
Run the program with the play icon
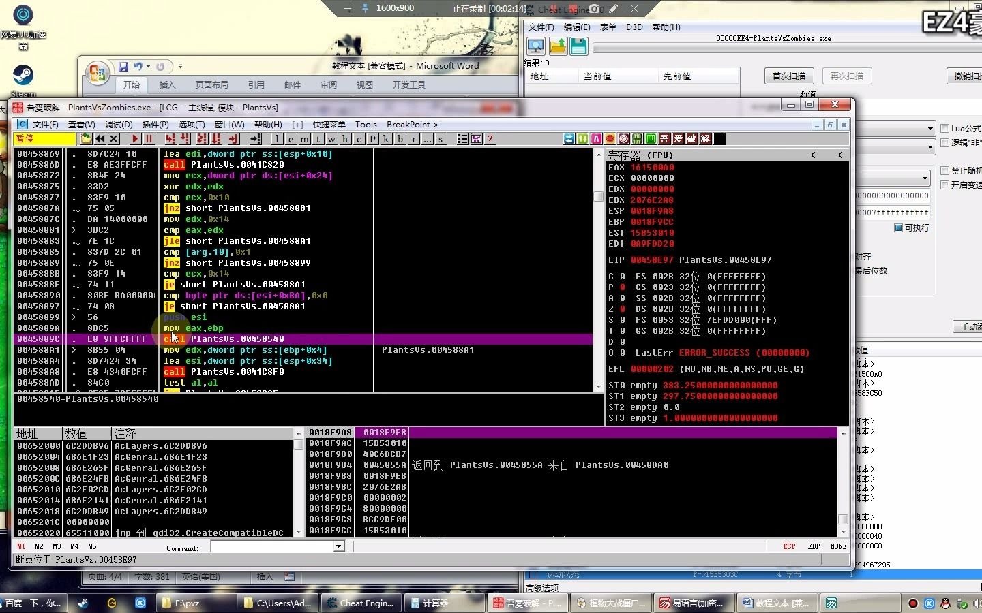[135, 139]
